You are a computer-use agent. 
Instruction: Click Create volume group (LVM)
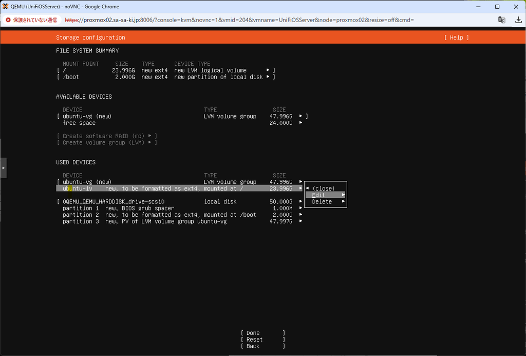[x=107, y=143]
